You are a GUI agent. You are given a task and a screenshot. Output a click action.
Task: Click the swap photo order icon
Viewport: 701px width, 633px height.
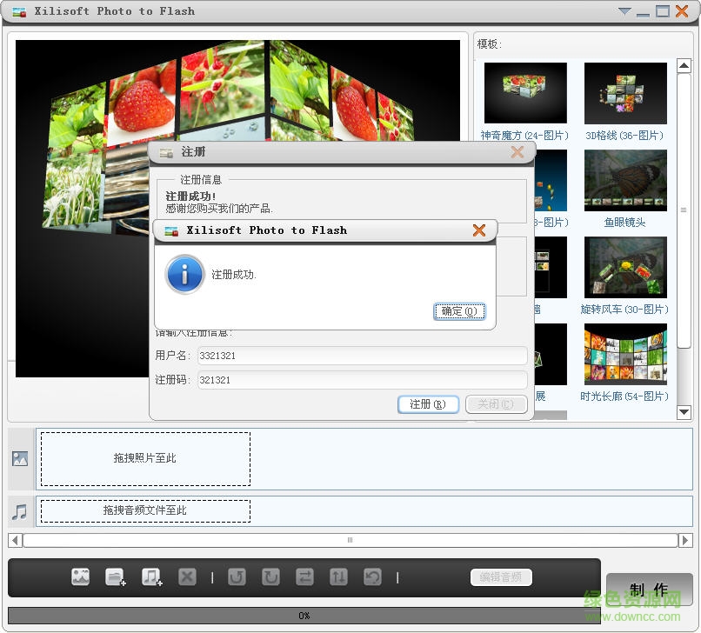pos(304,576)
